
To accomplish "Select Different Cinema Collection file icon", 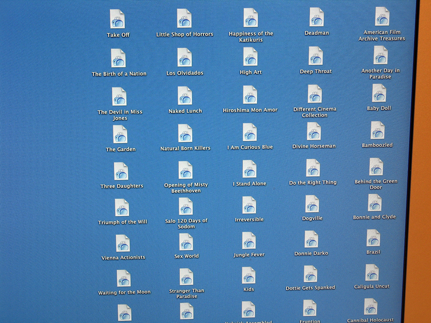I will [315, 94].
